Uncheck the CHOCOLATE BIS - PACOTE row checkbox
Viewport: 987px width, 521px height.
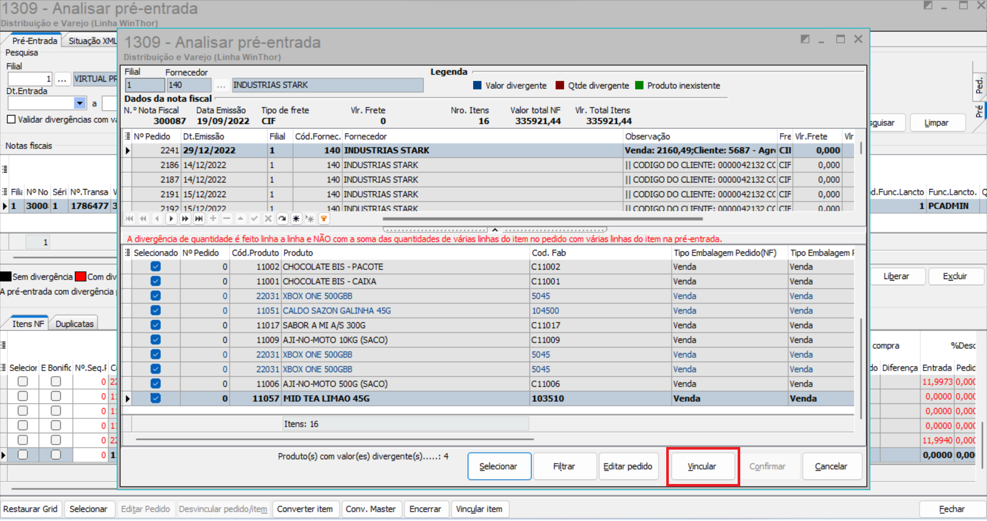coord(155,267)
